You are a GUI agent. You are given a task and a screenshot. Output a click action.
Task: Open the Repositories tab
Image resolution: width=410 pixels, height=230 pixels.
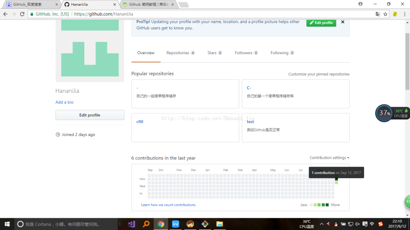click(180, 53)
